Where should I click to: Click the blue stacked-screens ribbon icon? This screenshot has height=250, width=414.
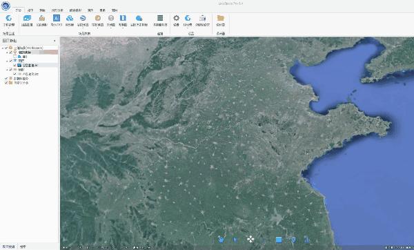[27, 18]
